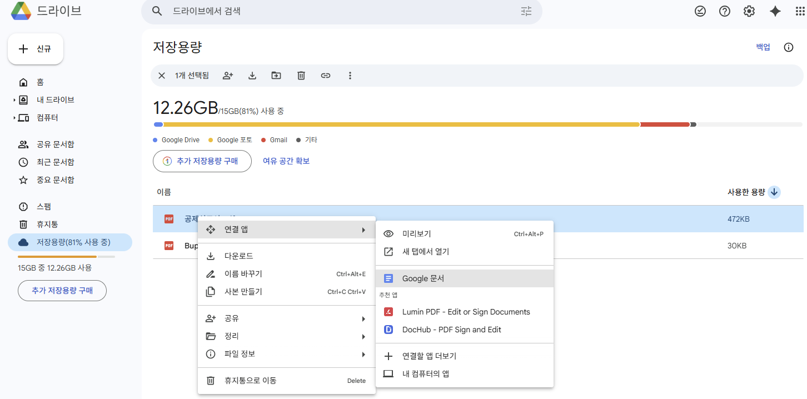Viewport: 807px width, 399px height.
Task: Choose 이름 바꾸기 from the context menu
Action: pyautogui.click(x=287, y=274)
